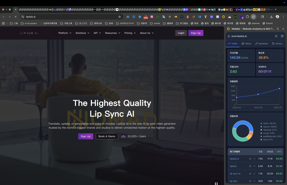This screenshot has height=185, width=287.
Task: Click the 2025-07 data point on traffic chart
Action: click(280, 89)
